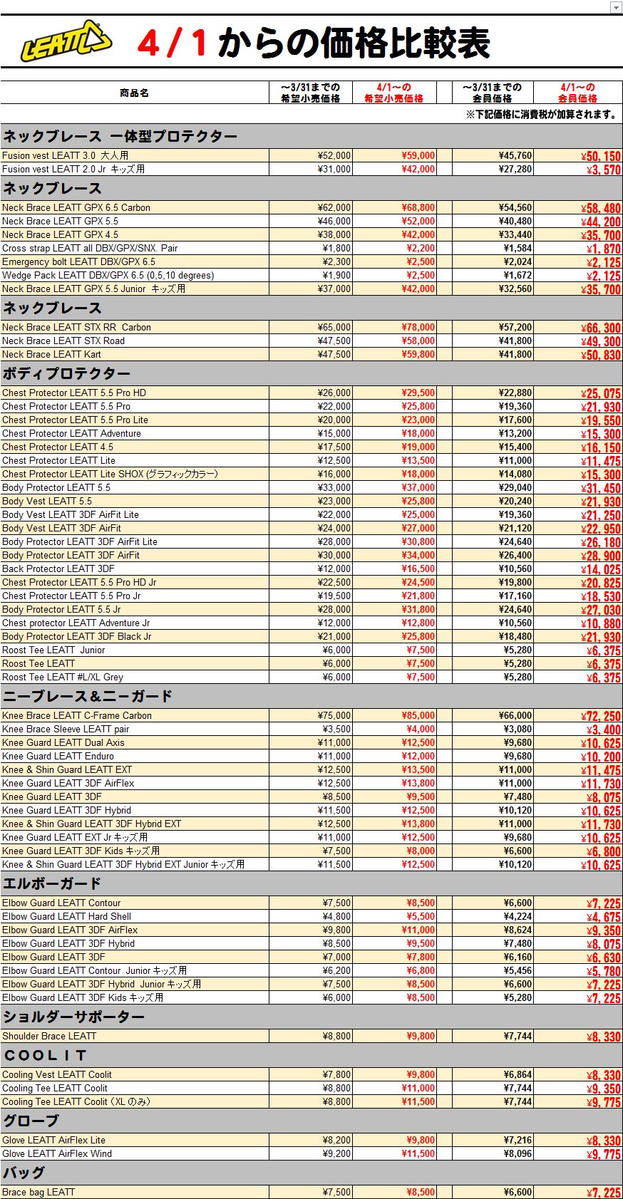Select Knee Guard LEATT Dual Axis
Screen dimensions: 623x1199
(63, 743)
